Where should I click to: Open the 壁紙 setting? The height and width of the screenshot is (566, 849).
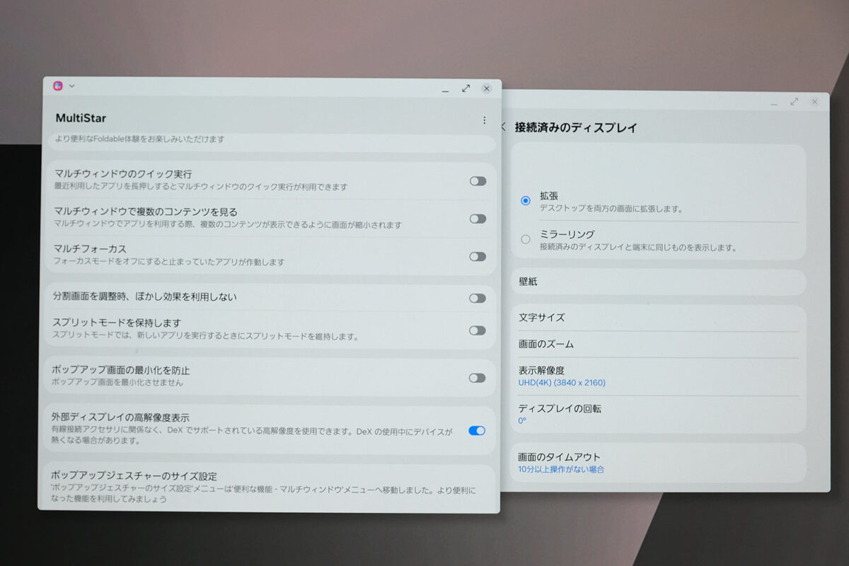pyautogui.click(x=658, y=282)
